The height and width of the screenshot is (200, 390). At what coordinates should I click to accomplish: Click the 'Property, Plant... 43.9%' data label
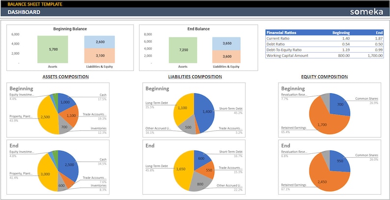[x=21, y=118]
